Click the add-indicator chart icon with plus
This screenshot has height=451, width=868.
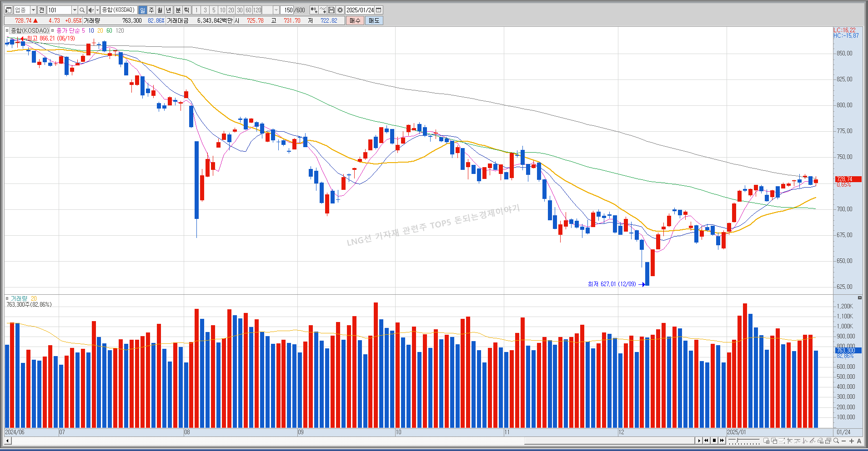pyautogui.click(x=314, y=10)
